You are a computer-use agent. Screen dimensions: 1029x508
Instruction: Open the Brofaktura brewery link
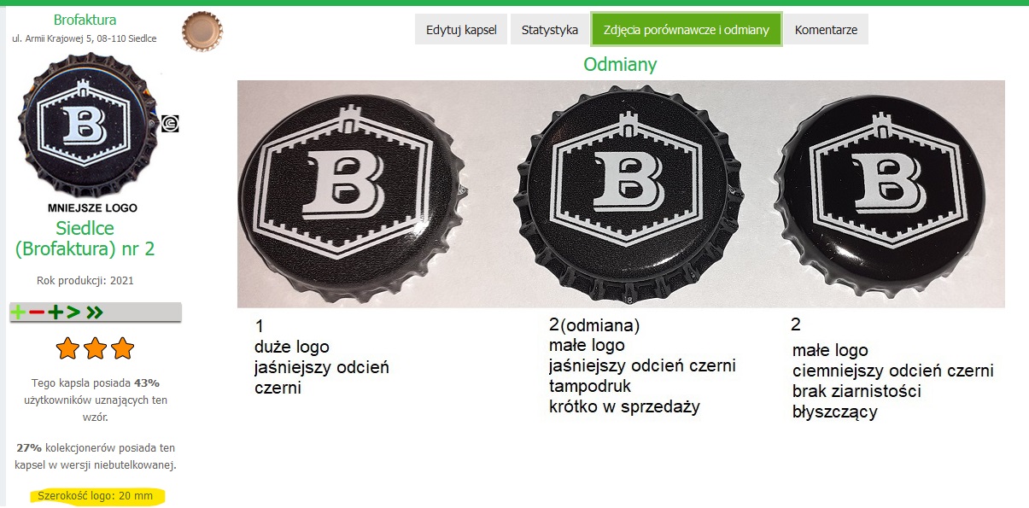(x=85, y=20)
